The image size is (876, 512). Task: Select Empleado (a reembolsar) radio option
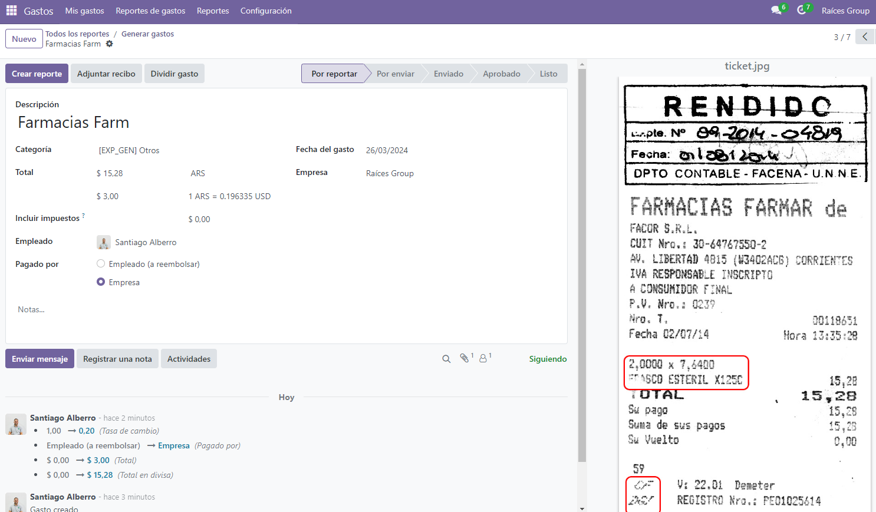[101, 264]
